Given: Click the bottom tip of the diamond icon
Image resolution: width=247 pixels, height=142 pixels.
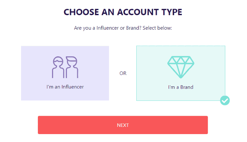Looking at the screenshot, I should pos(181,76).
